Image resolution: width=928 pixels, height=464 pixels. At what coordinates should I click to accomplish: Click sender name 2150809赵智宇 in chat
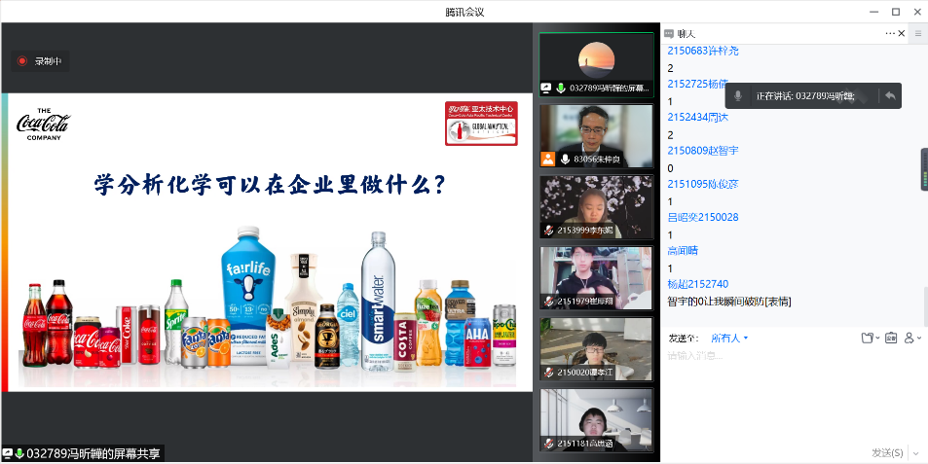(x=702, y=151)
